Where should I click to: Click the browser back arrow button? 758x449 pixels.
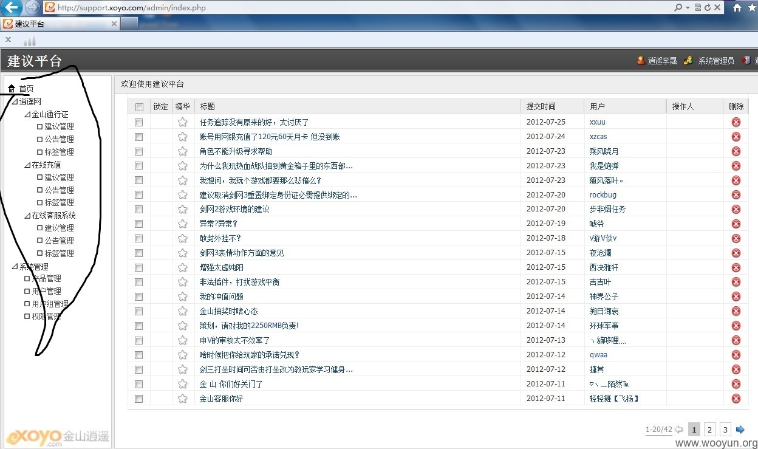tap(12, 8)
